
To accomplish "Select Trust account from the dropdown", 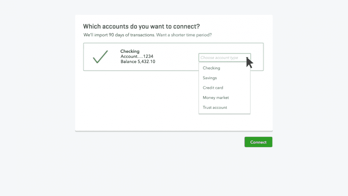I will (215, 107).
